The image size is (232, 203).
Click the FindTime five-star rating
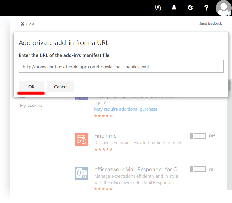pos(104,149)
